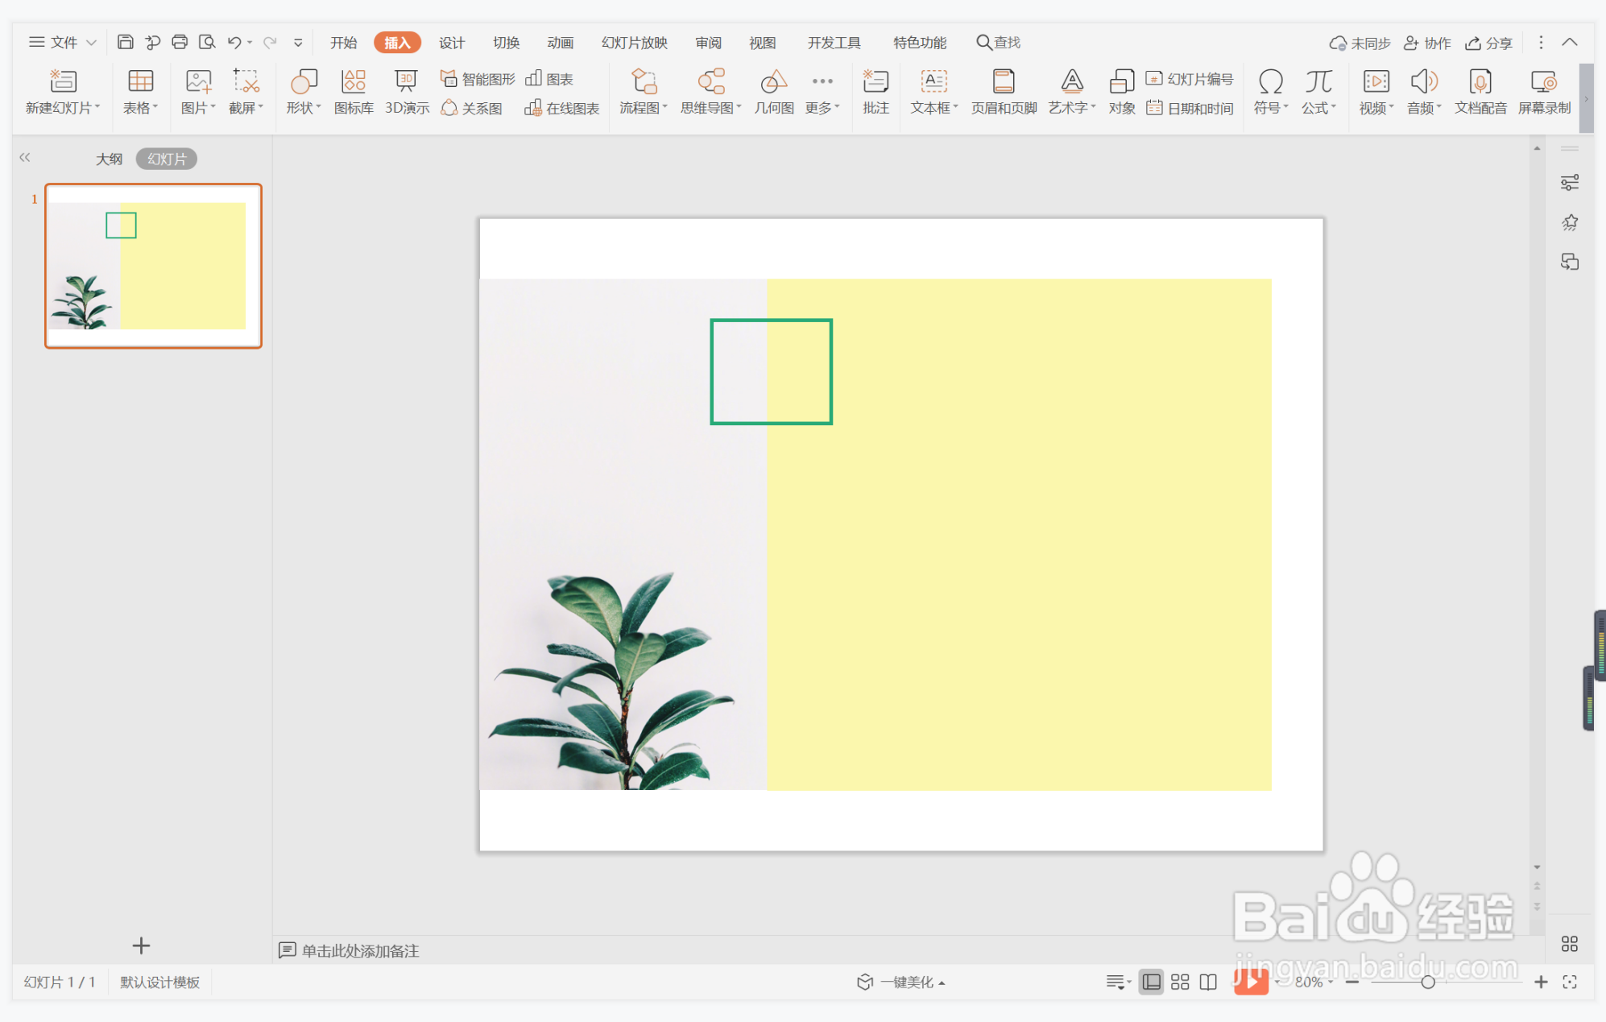This screenshot has height=1022, width=1606.
Task: Click the Audio (音频) insert icon
Action: (x=1424, y=81)
